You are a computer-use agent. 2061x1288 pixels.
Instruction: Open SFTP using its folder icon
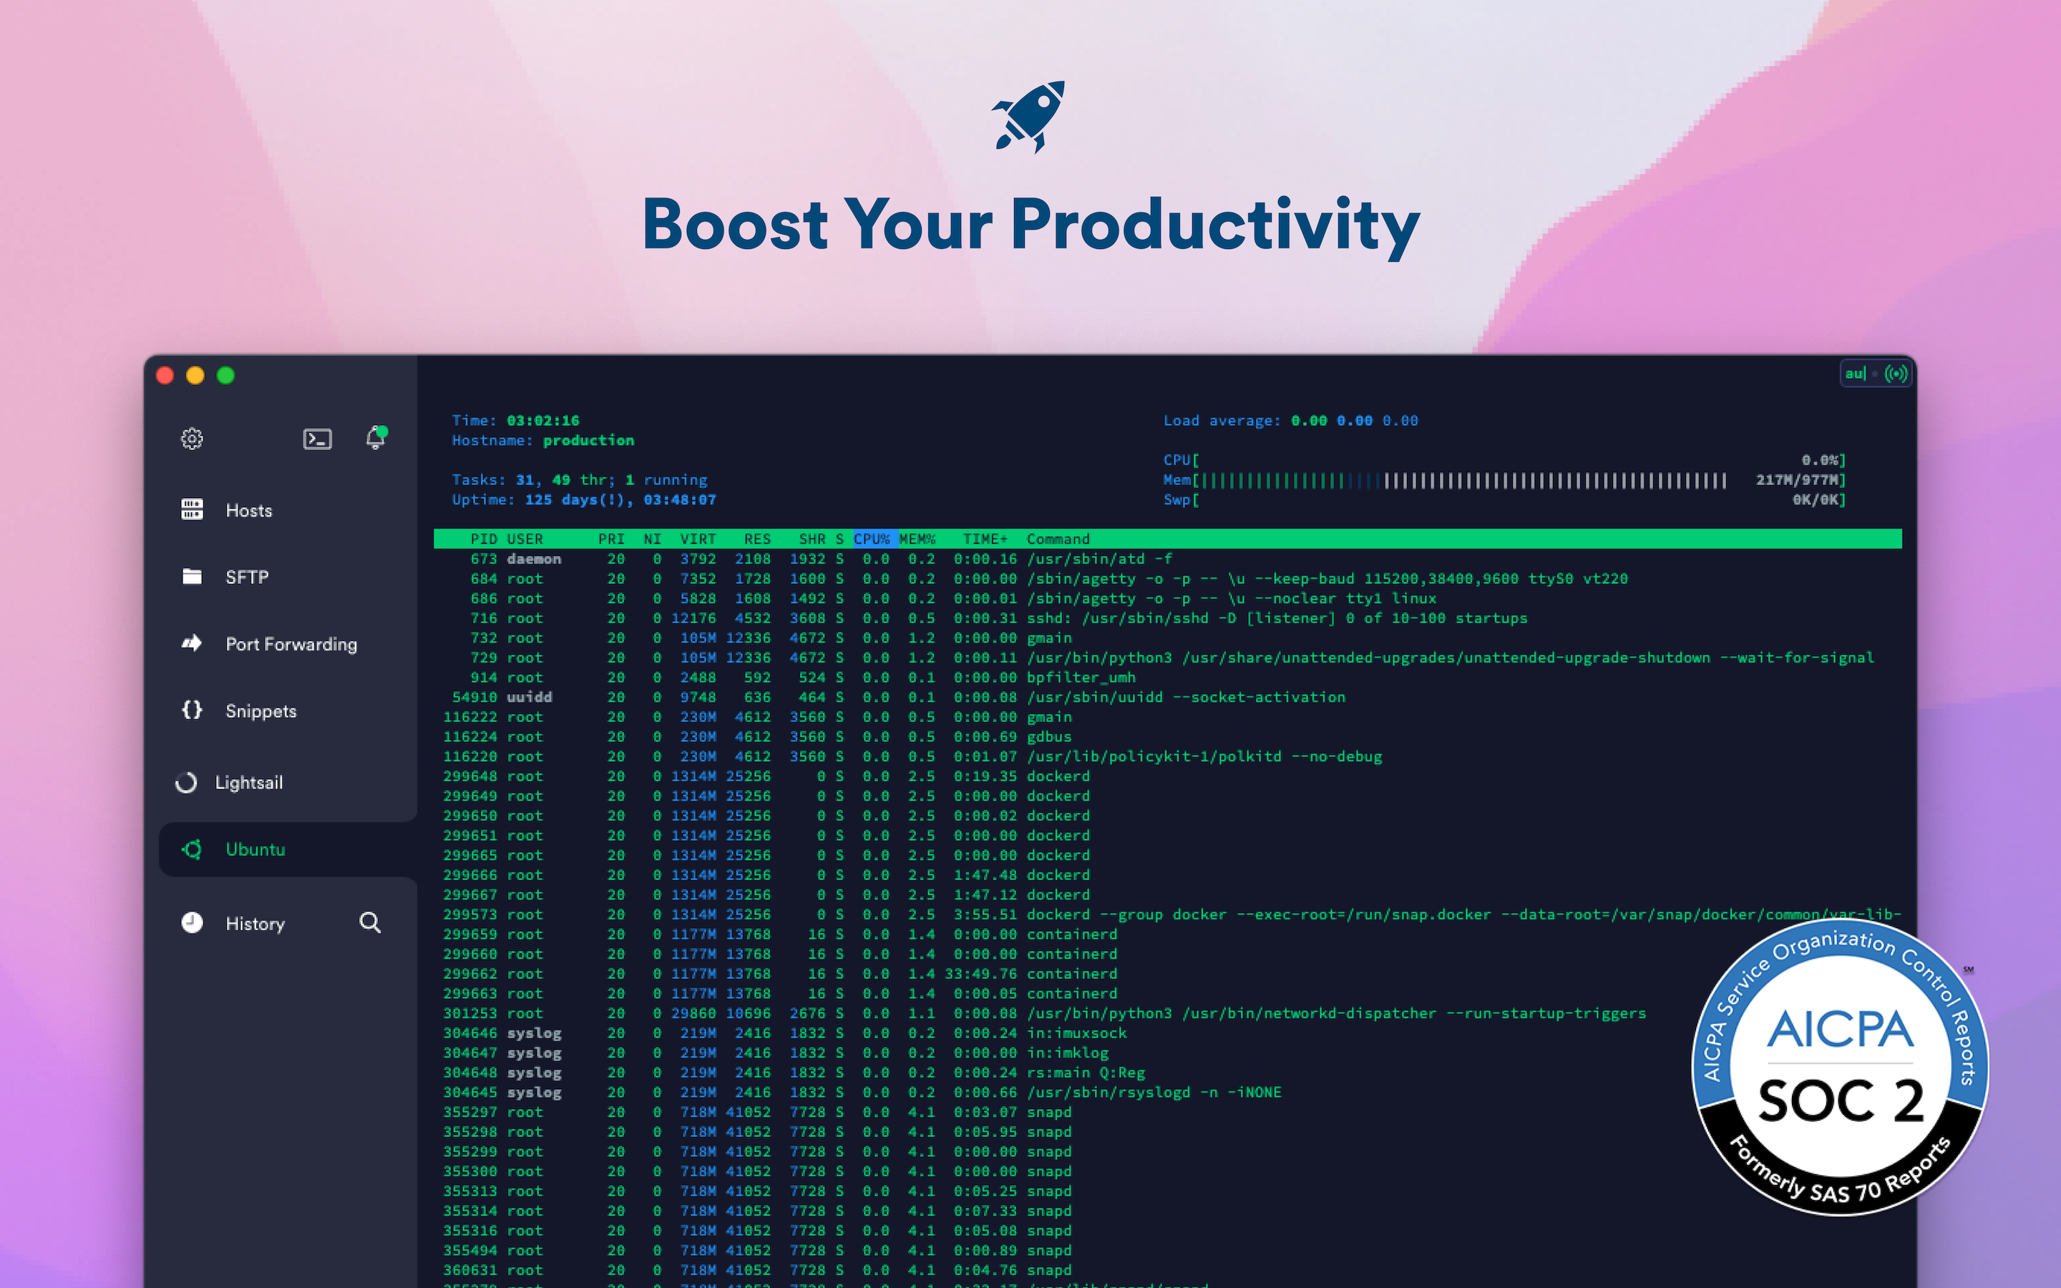click(x=192, y=577)
